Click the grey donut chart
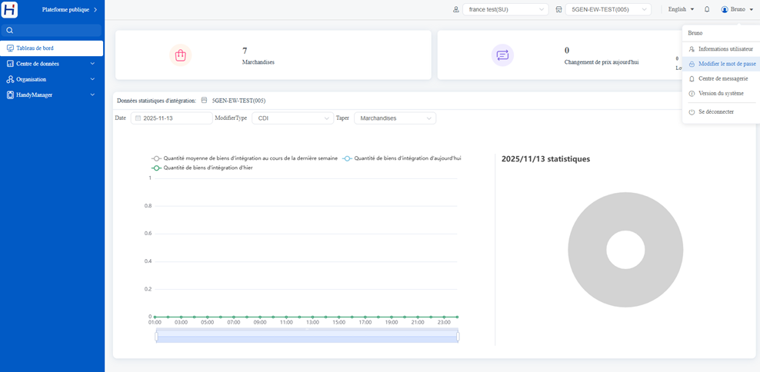760x372 pixels. (x=625, y=250)
